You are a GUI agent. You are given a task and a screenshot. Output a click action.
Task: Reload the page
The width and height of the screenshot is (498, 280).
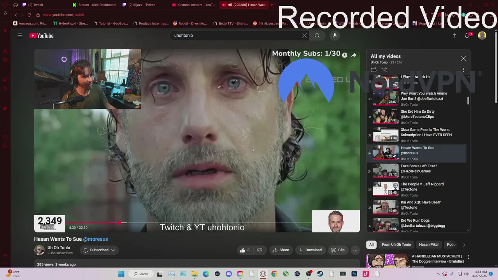(29, 15)
